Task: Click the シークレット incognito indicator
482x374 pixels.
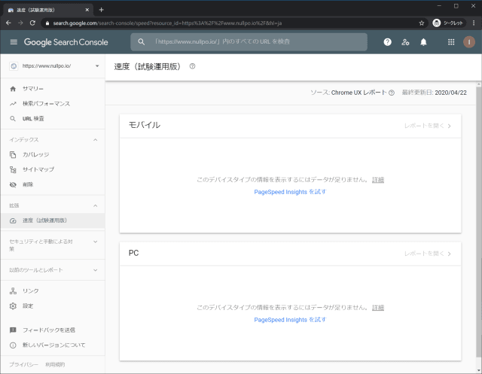Action: click(448, 23)
